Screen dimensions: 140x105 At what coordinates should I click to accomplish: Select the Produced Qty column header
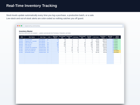click(69, 37)
